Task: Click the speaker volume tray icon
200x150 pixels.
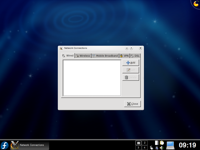Action: click(162, 148)
